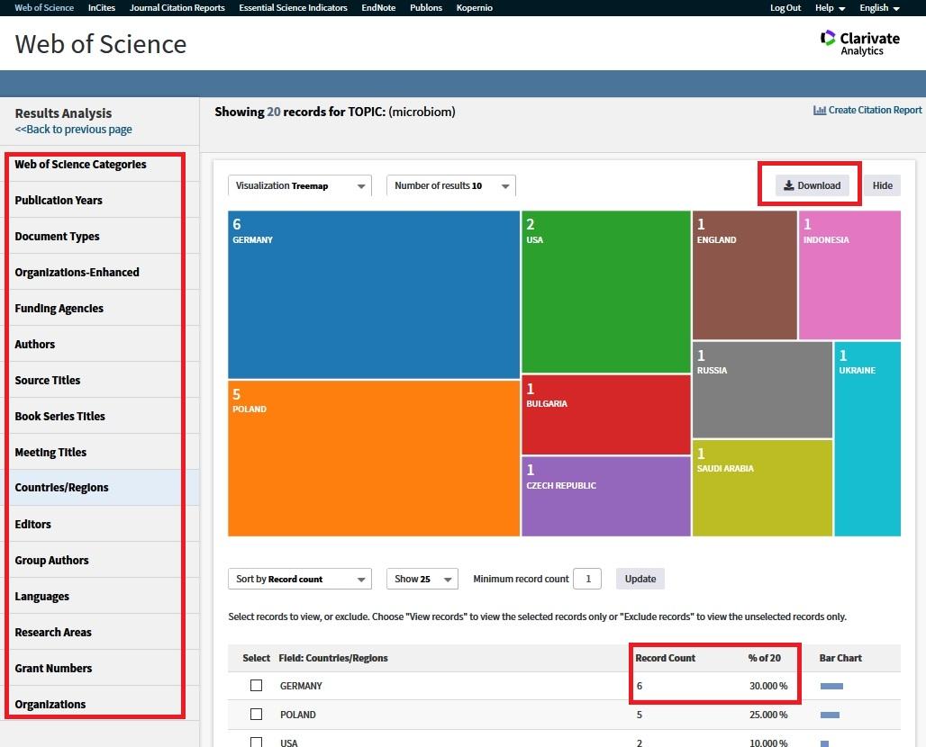926x747 pixels.
Task: Click the brown ENGLAND treemap block
Action: coord(745,275)
